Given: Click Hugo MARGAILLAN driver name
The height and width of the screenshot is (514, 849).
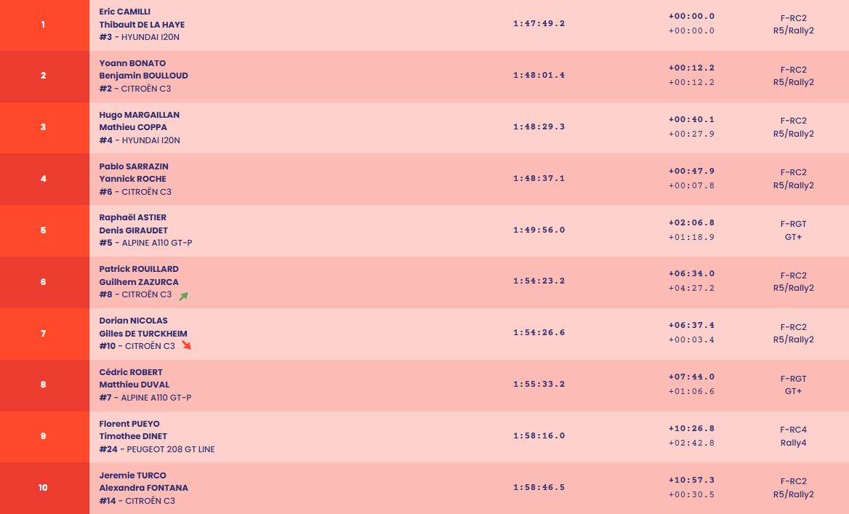Looking at the screenshot, I should (x=139, y=115).
